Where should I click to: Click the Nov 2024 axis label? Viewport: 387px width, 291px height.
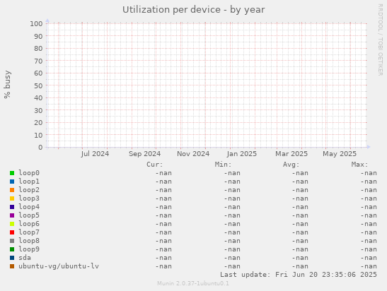[193, 154]
